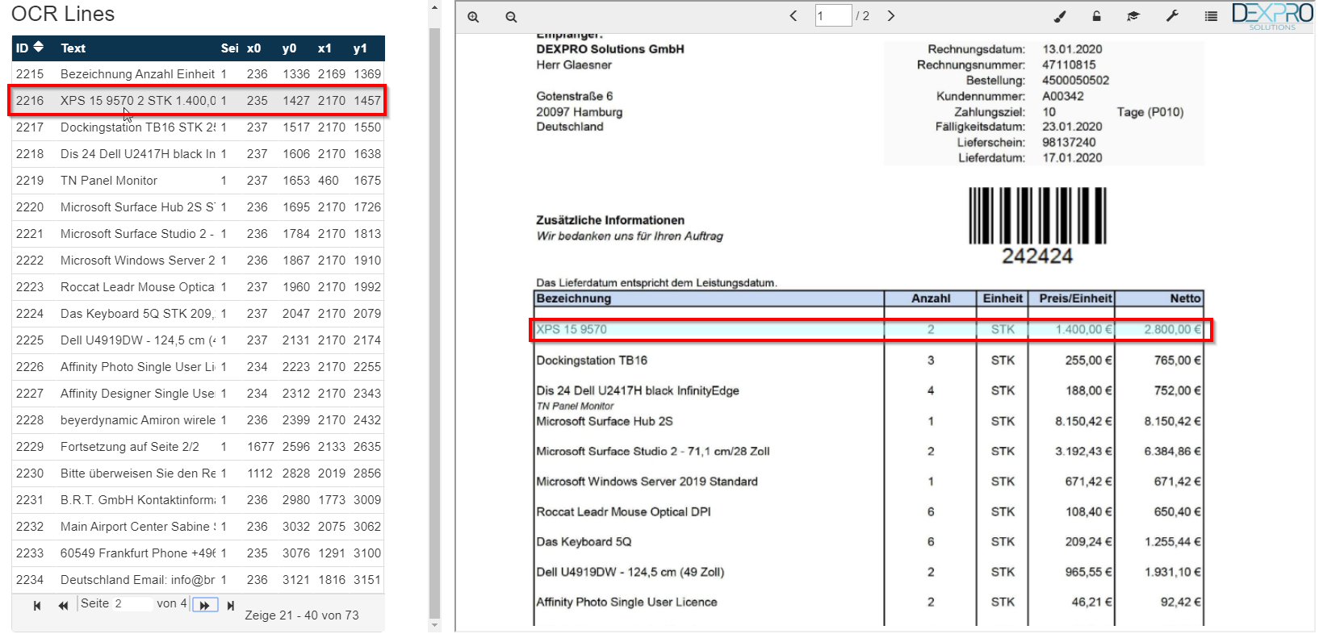Click Bestellung value 4500050502

click(1075, 81)
